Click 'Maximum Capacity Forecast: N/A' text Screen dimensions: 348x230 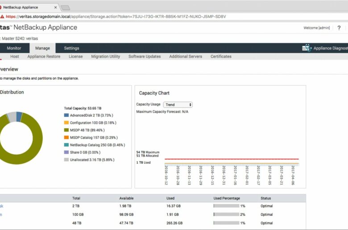click(162, 111)
